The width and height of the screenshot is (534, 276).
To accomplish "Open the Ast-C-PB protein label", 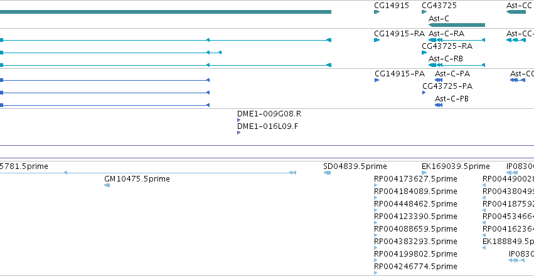I will [452, 99].
